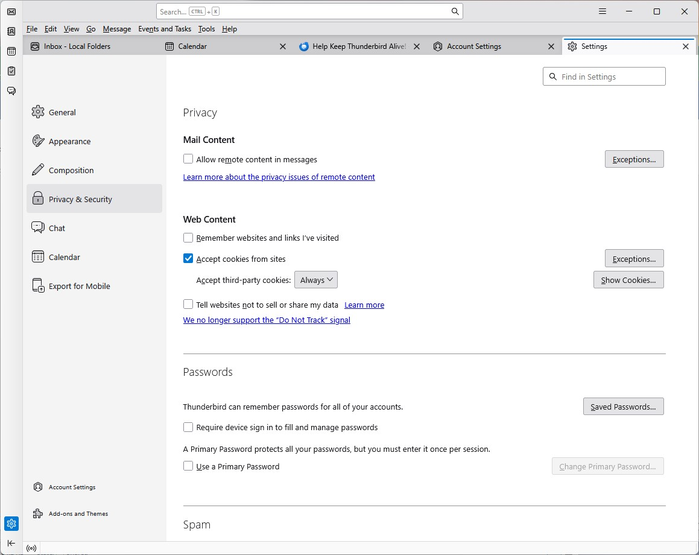Click the Saved Passwords button
The height and width of the screenshot is (555, 699).
(623, 407)
